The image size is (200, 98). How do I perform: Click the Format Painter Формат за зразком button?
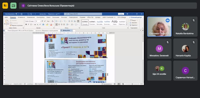tap(16, 25)
